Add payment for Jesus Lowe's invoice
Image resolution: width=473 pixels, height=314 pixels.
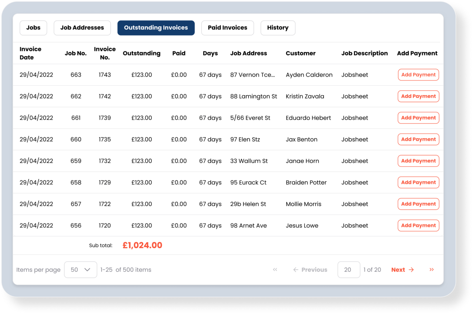tap(418, 225)
